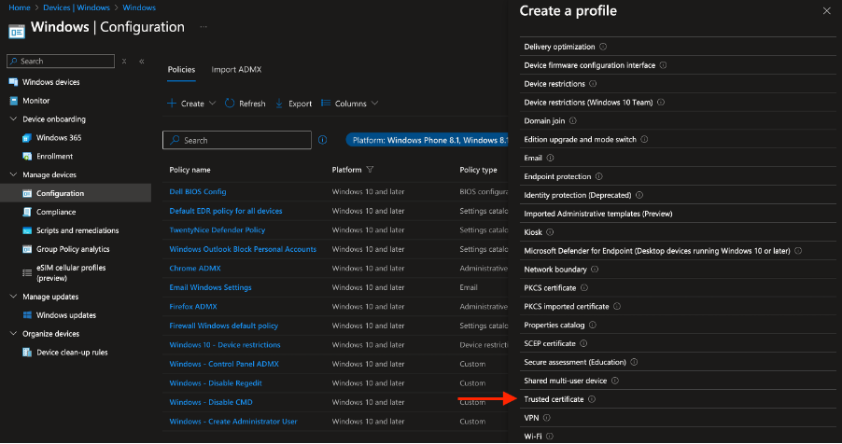Clear the sidebar search with X icon
Image resolution: width=842 pixels, height=444 pixels.
click(x=124, y=62)
